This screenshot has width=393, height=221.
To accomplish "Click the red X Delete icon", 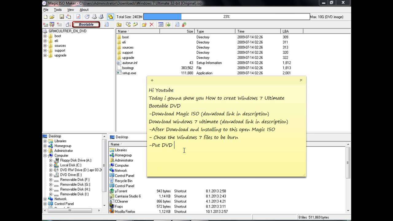I will 151,25.
